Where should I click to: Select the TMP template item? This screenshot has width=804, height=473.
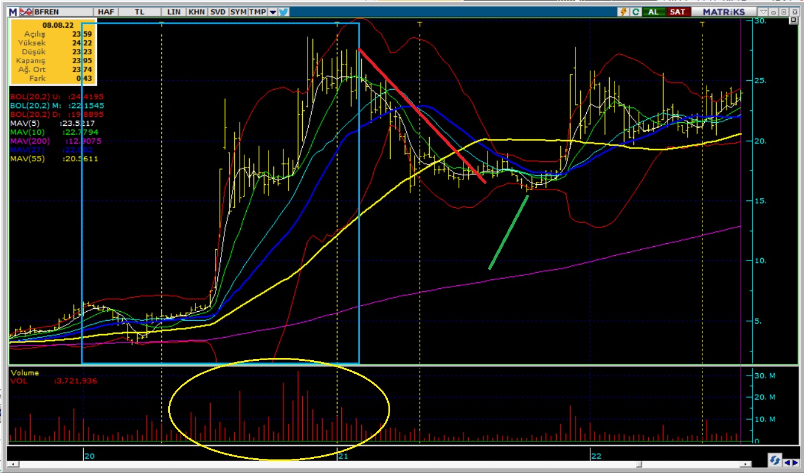pos(257,12)
